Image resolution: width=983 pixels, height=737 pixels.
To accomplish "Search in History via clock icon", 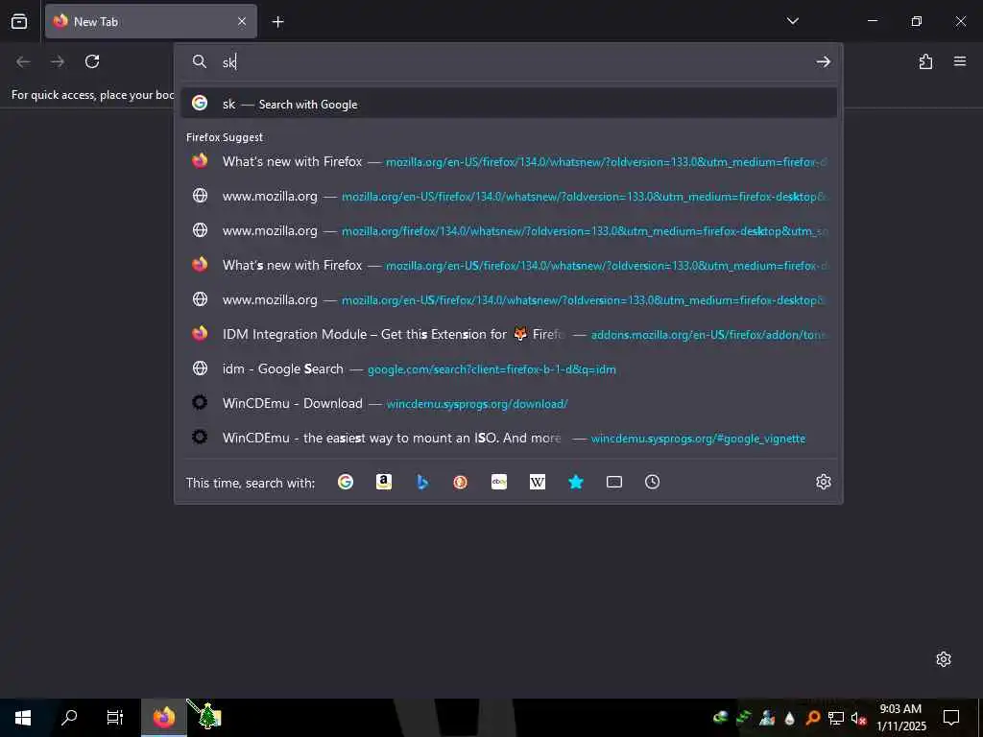I will pyautogui.click(x=653, y=482).
